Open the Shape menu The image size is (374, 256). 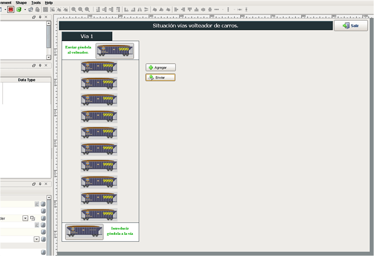21,3
